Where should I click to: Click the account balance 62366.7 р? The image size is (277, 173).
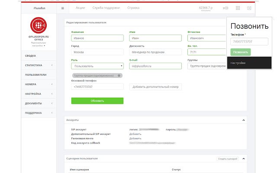point(206,8)
